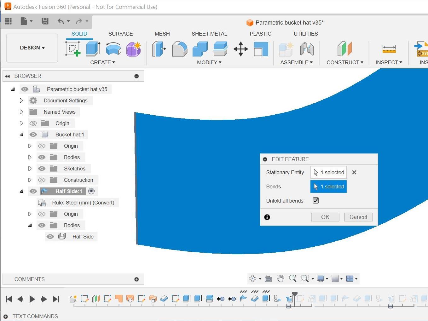Toggle visibility of the Sketches folder
The image size is (428, 321).
(x=42, y=169)
